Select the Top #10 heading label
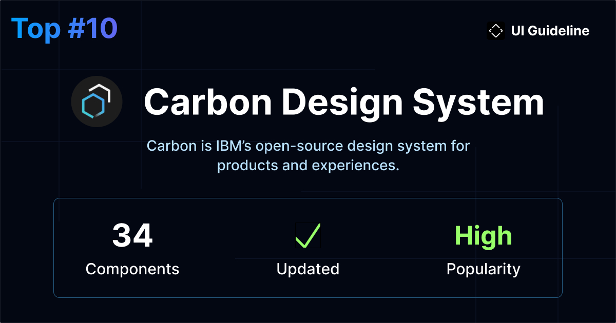 [x=65, y=29]
